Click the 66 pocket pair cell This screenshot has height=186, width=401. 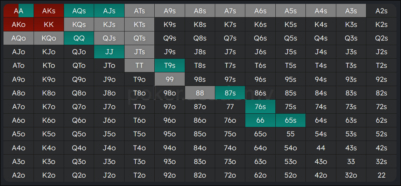260,120
